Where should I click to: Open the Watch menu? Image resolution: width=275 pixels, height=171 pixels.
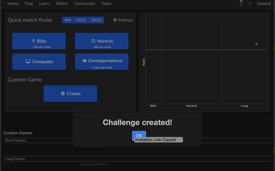pos(62,4)
